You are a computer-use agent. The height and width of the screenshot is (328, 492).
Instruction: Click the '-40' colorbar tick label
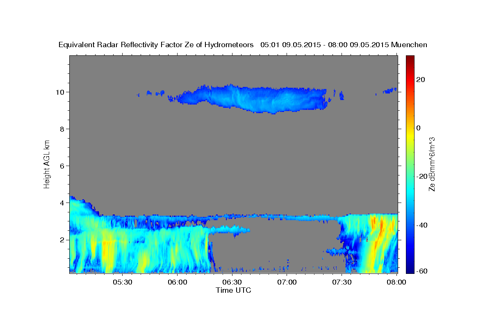pyautogui.click(x=422, y=225)
